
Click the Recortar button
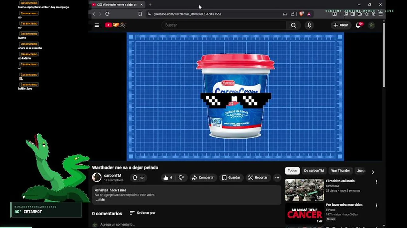pyautogui.click(x=258, y=178)
